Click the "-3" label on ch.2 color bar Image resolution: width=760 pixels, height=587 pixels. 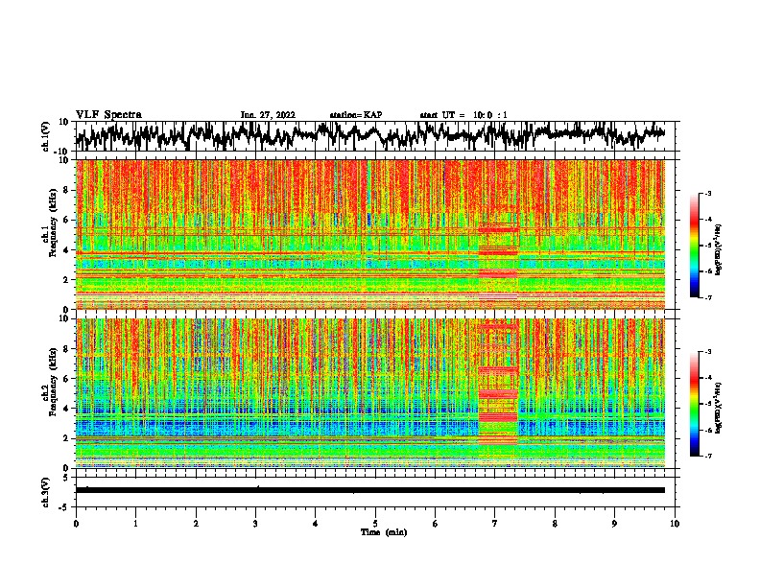click(x=708, y=352)
